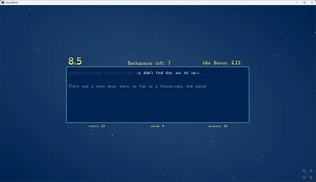Close the 10sec debug window
The image size is (316, 182).
[312, 2]
